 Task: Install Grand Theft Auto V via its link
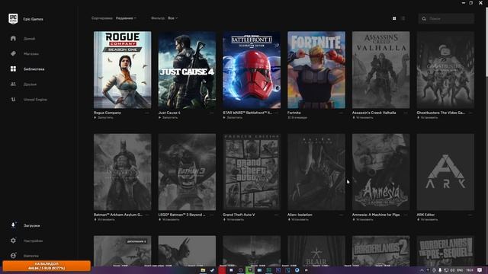(x=233, y=220)
